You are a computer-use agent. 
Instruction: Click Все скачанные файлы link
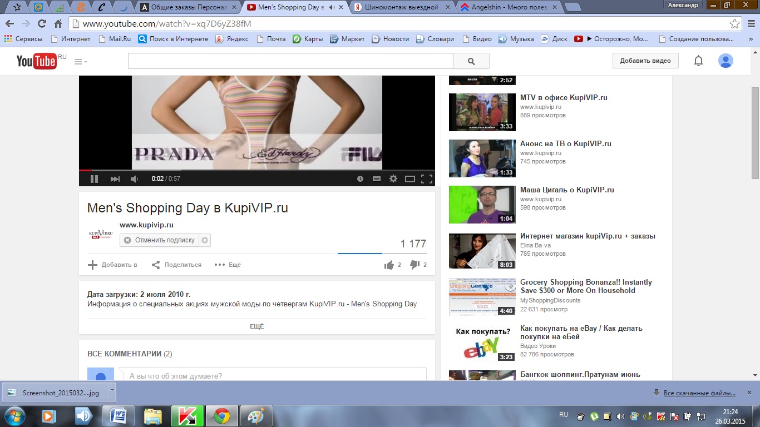point(699,393)
